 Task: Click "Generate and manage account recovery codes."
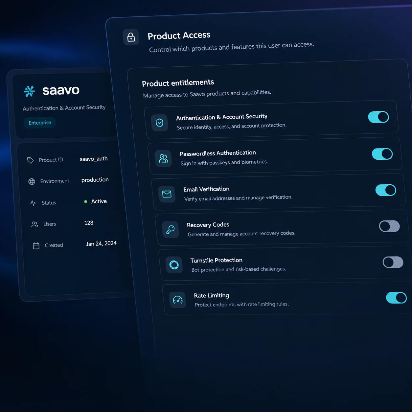pyautogui.click(x=241, y=234)
